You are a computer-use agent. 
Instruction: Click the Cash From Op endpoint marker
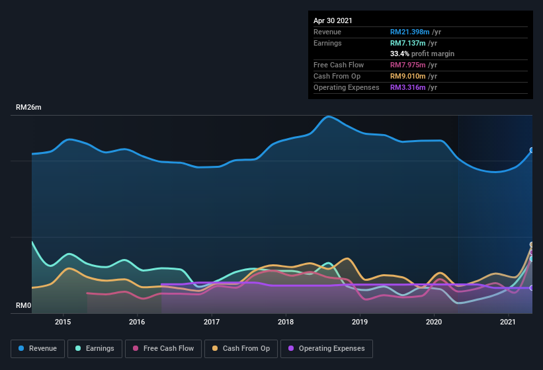pyautogui.click(x=532, y=245)
